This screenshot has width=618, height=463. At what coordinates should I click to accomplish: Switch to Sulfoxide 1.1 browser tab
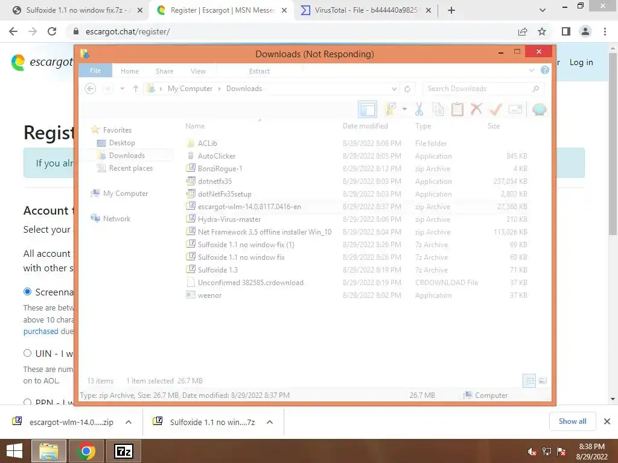[77, 10]
